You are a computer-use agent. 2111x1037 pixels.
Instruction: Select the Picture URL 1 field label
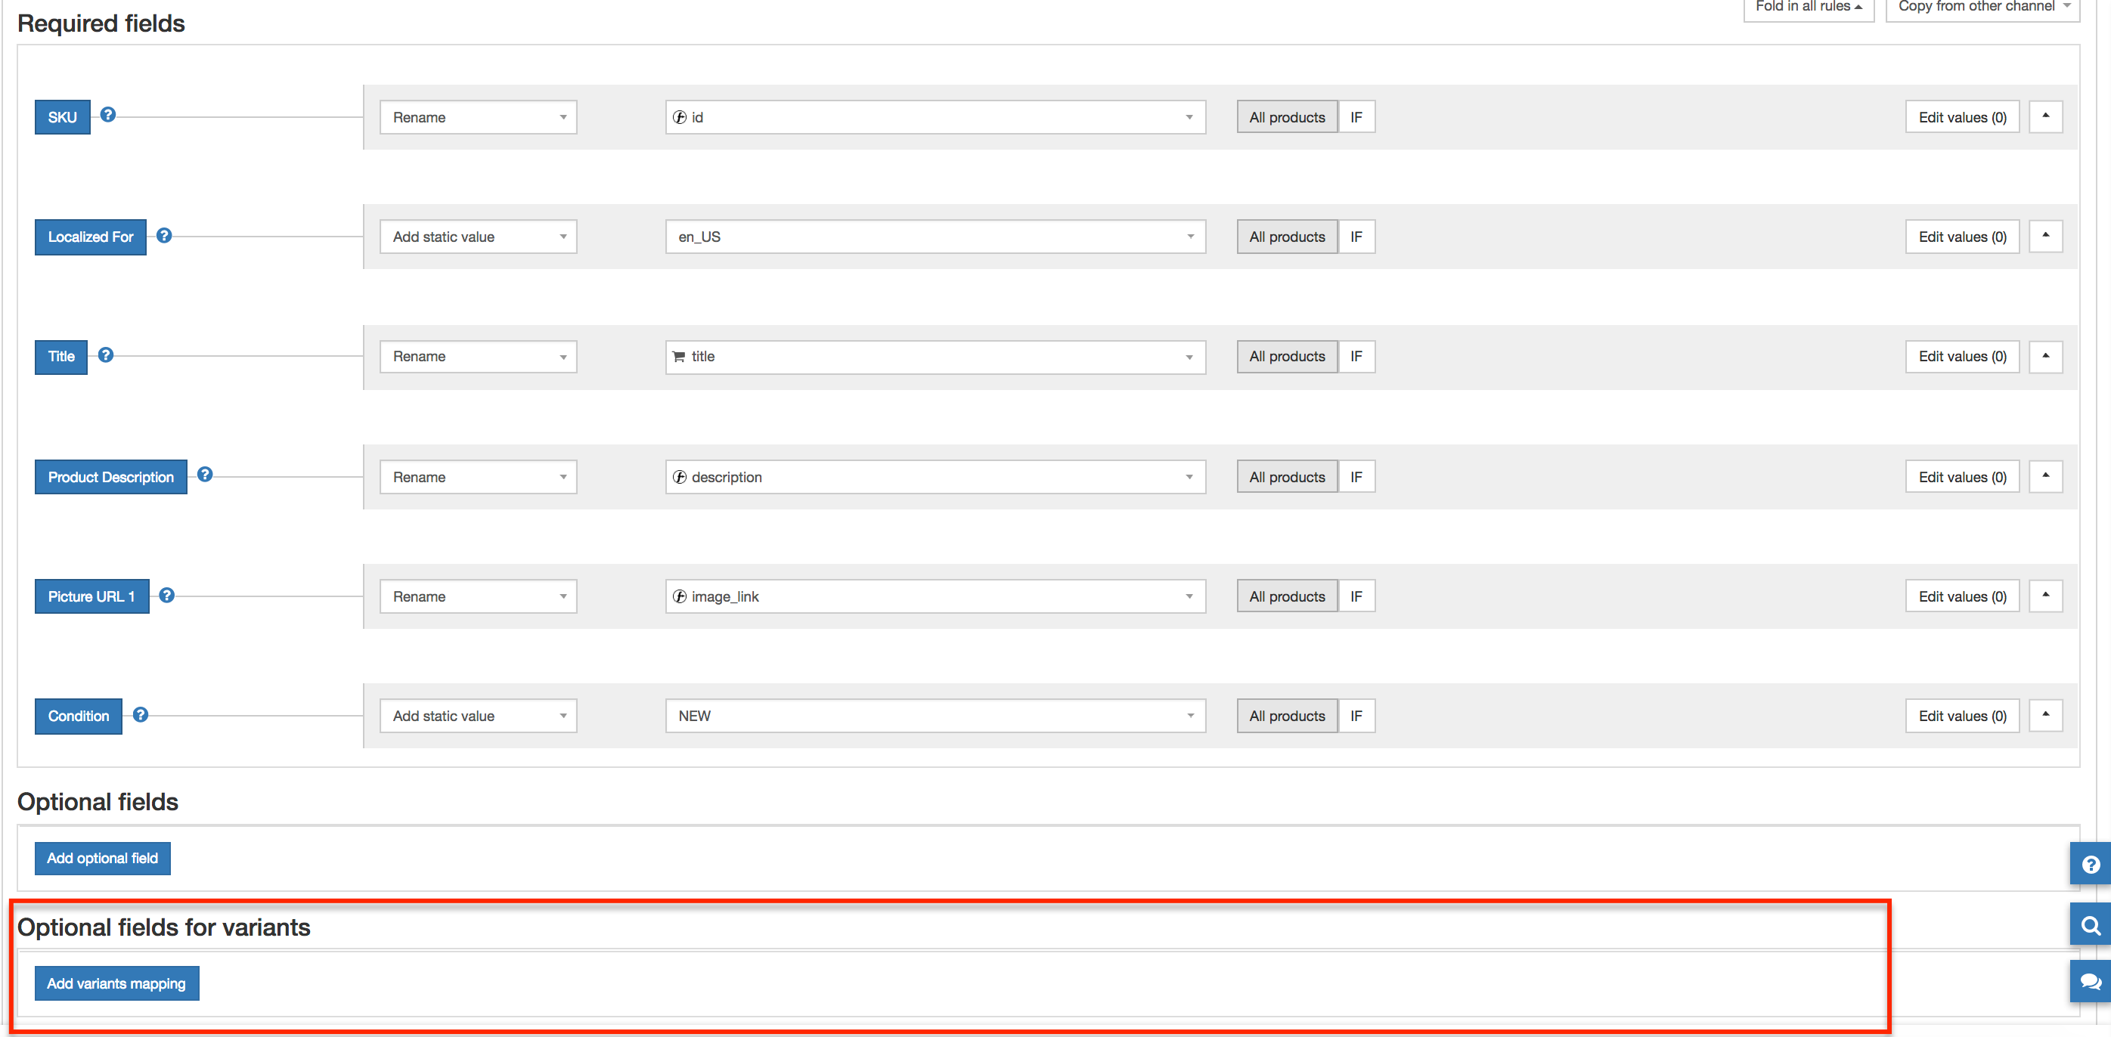point(91,596)
